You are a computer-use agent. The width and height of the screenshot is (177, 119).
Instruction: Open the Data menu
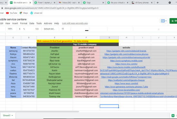[x=32, y=23]
